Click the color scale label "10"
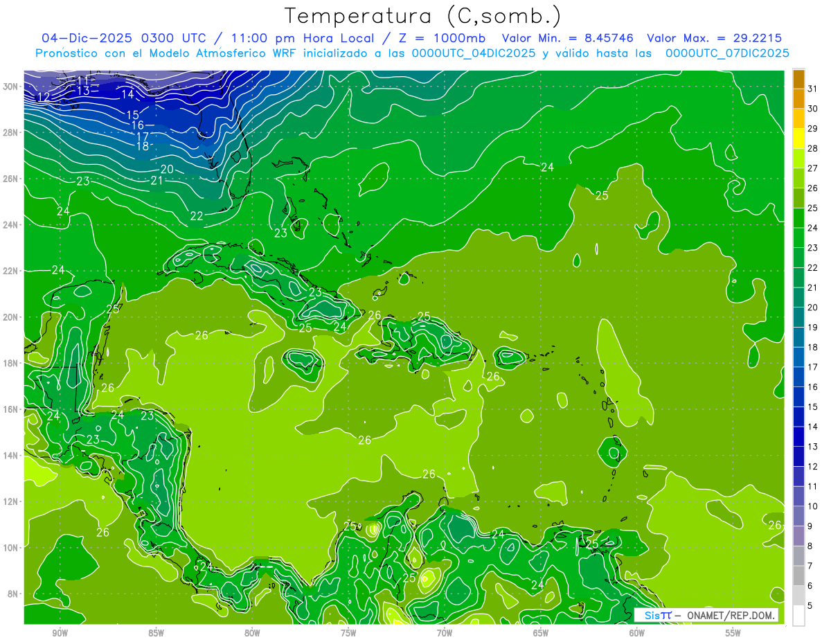The width and height of the screenshot is (831, 642). click(x=813, y=507)
